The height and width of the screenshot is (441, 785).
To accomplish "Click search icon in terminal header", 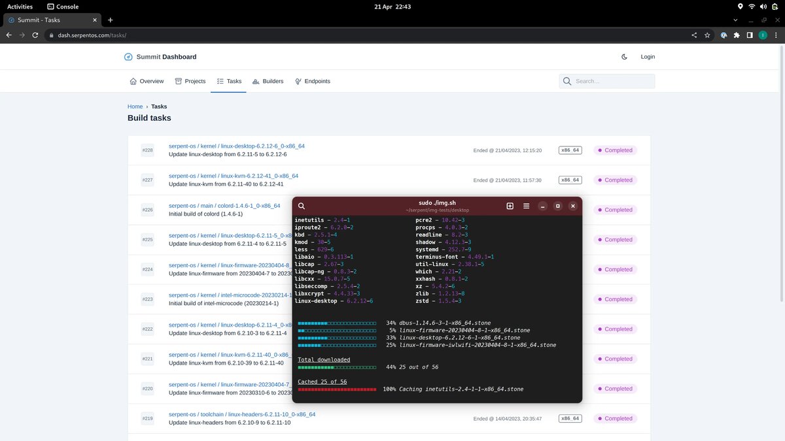I will tap(302, 206).
